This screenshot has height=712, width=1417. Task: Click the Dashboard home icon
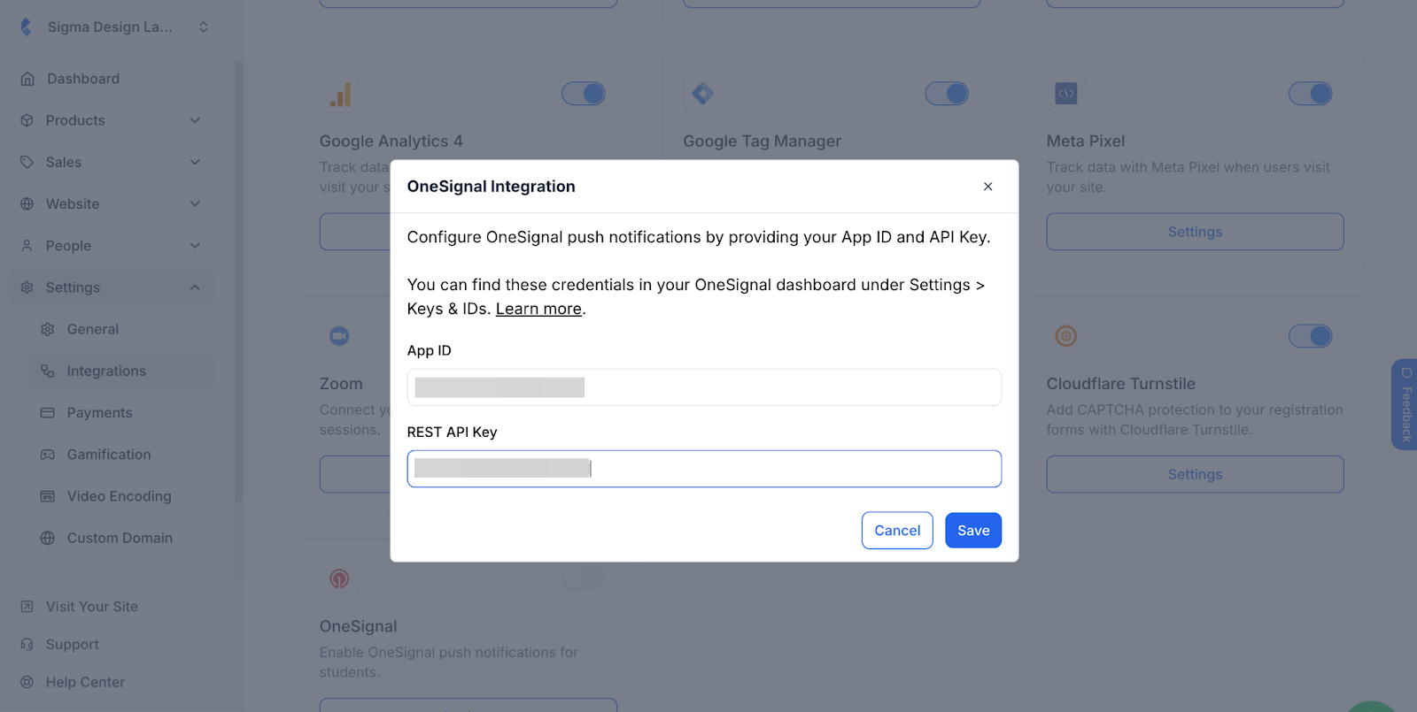point(28,79)
